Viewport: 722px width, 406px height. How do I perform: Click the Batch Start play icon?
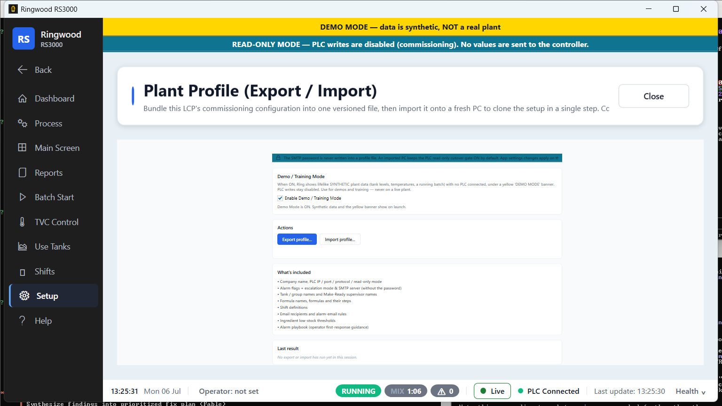(x=22, y=197)
